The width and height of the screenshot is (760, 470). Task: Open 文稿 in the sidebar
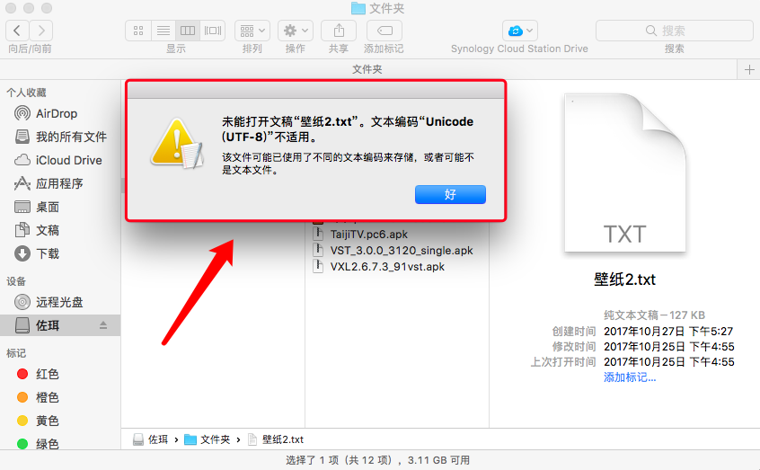[x=37, y=230]
